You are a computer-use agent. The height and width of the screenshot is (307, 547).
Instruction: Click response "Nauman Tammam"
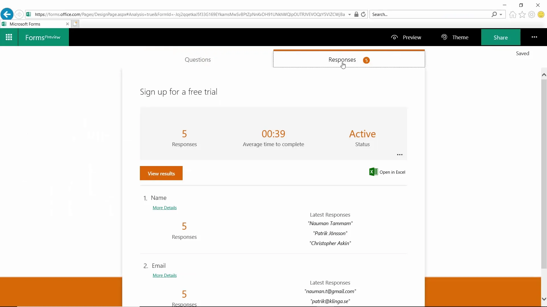[x=330, y=223]
